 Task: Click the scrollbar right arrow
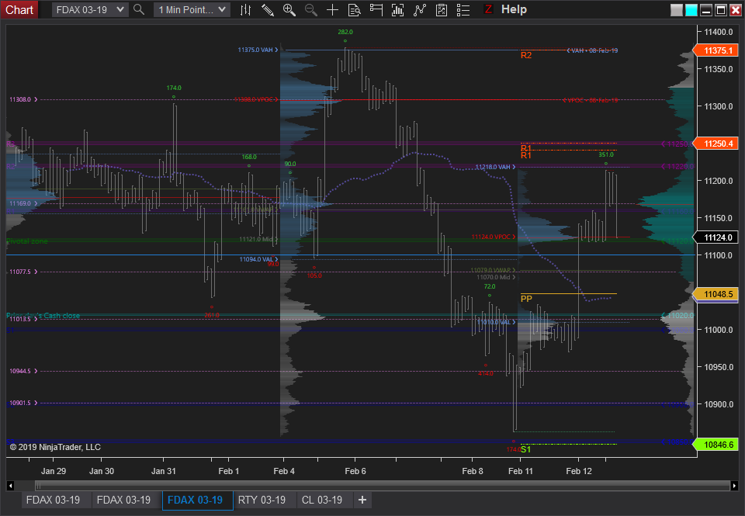(734, 486)
